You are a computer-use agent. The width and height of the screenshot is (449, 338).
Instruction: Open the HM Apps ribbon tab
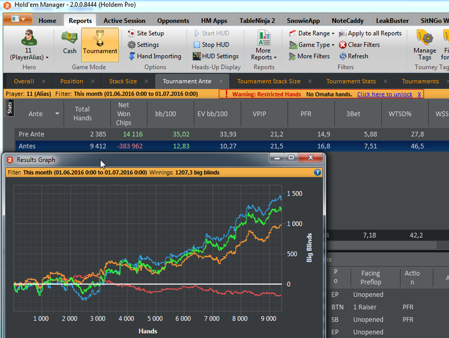point(214,21)
